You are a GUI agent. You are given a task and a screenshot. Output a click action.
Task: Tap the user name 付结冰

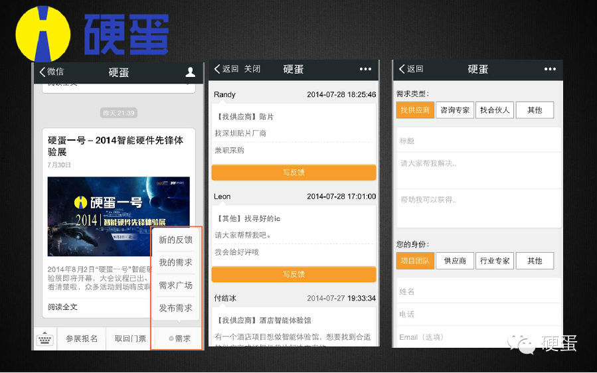click(225, 298)
